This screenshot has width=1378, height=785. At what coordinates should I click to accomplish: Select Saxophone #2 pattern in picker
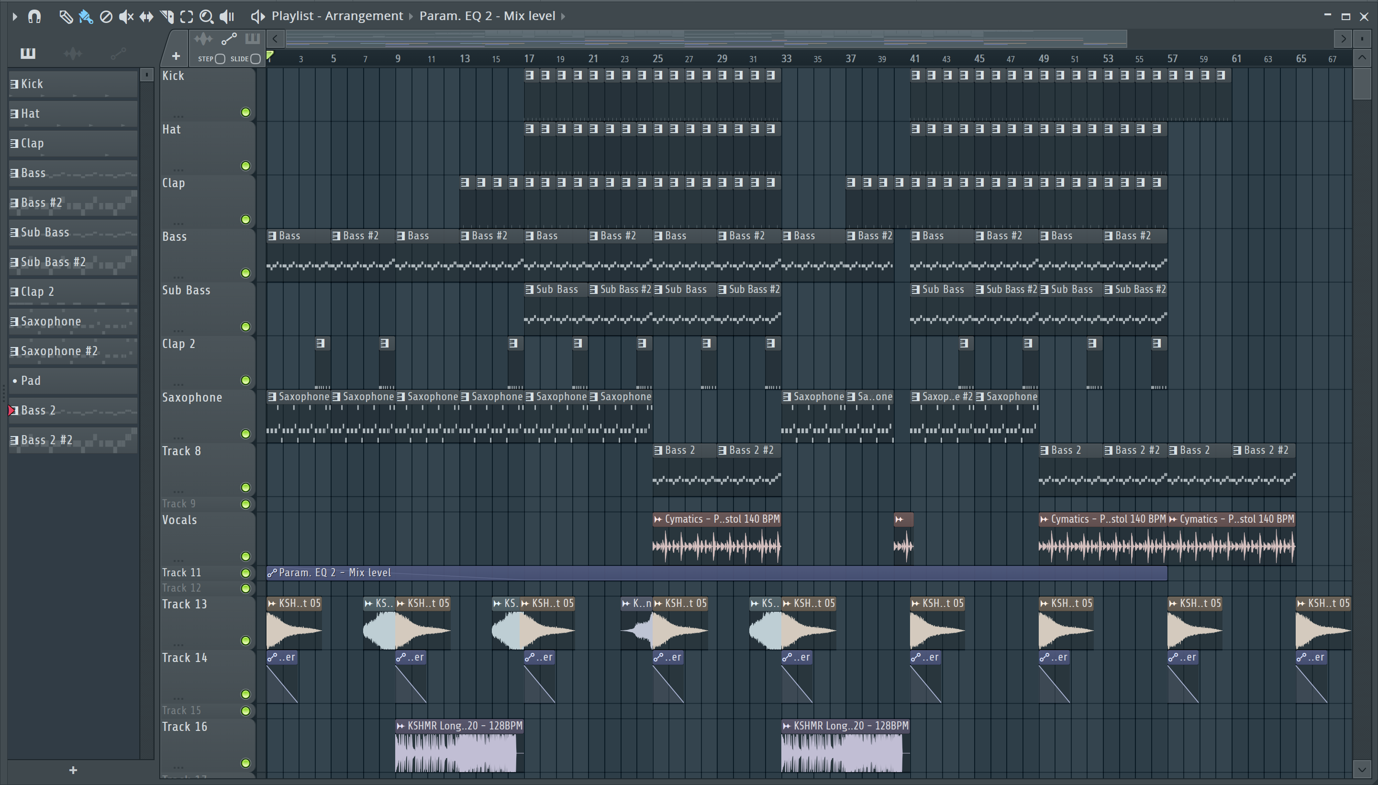pos(73,351)
